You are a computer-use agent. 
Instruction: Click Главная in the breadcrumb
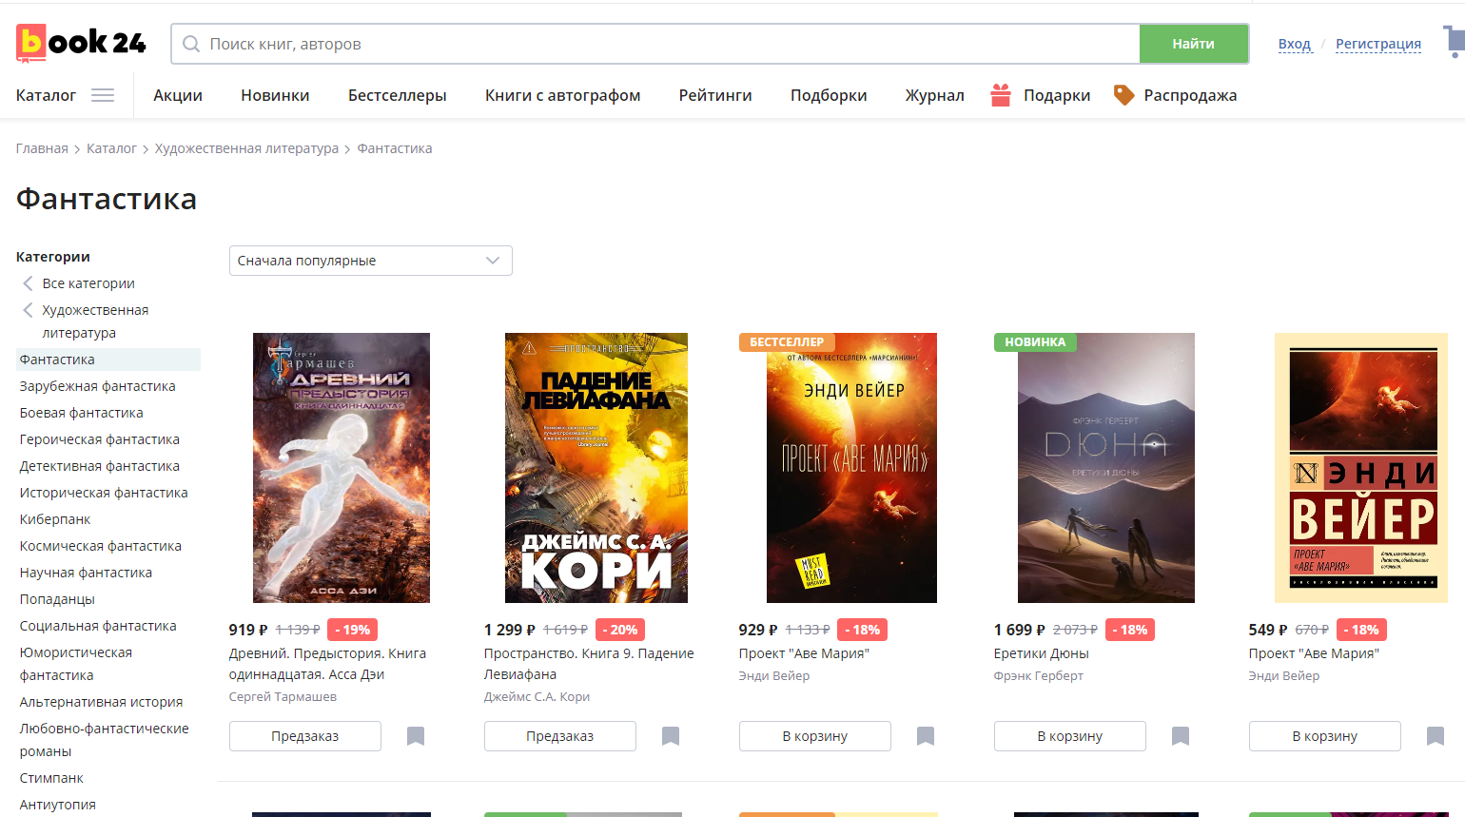(42, 148)
